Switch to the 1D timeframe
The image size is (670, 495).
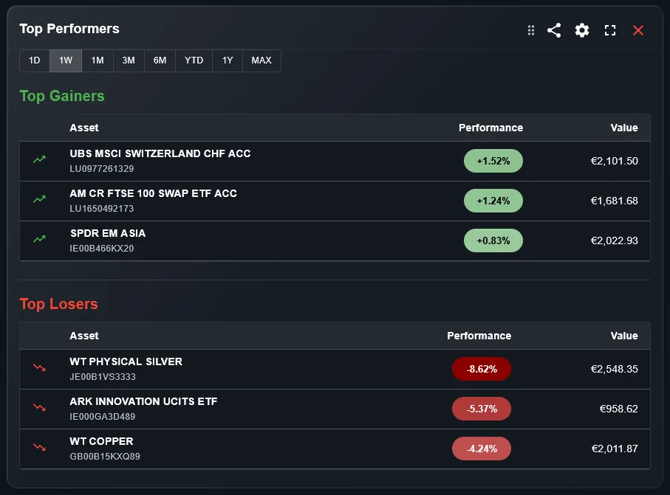pyautogui.click(x=34, y=60)
